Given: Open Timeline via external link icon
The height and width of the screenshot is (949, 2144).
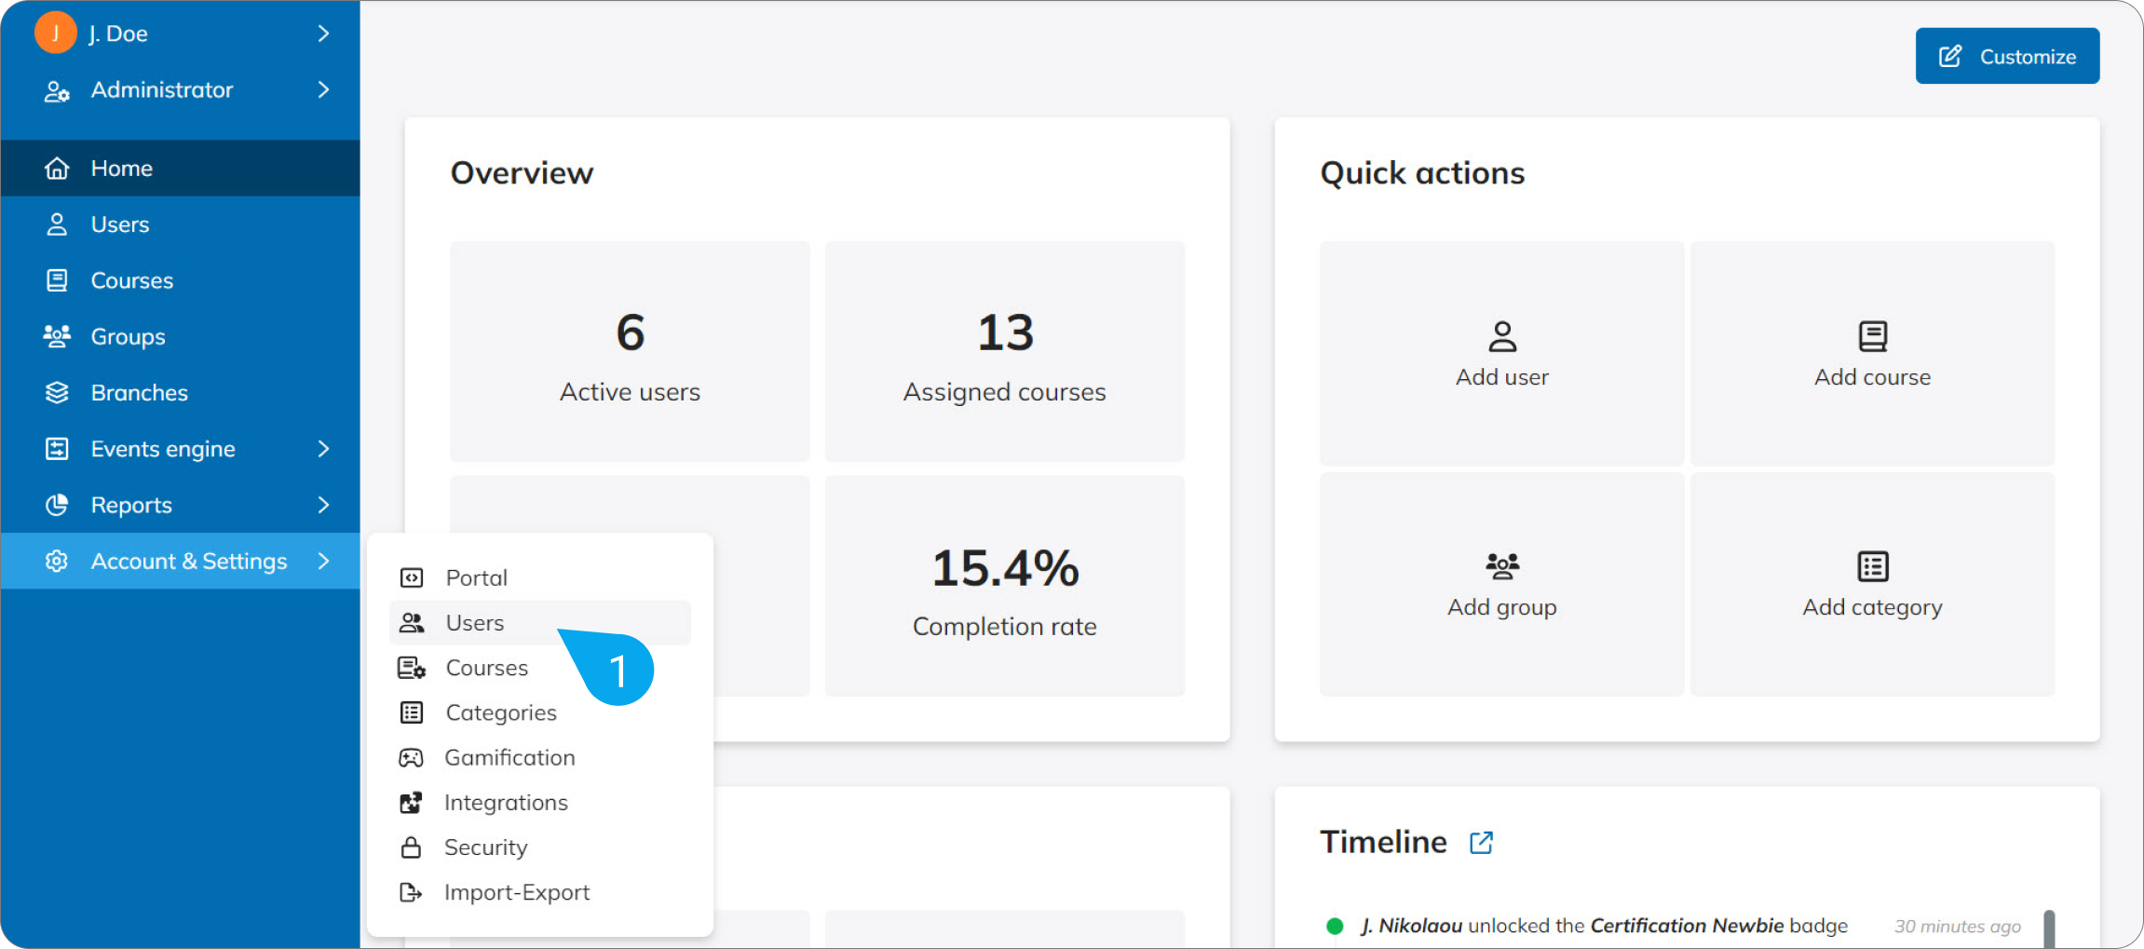Looking at the screenshot, I should pyautogui.click(x=1481, y=843).
